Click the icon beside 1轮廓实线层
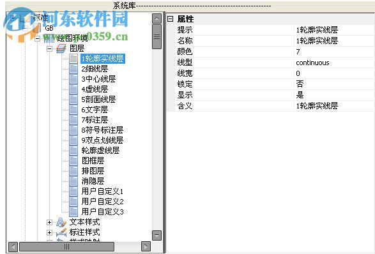Viewport: 375px width, 254px height. click(x=73, y=59)
